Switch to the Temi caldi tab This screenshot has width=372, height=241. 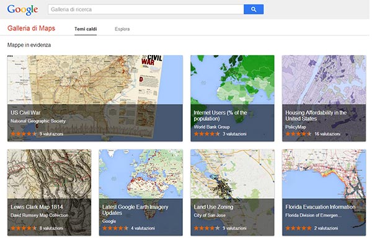tap(86, 29)
